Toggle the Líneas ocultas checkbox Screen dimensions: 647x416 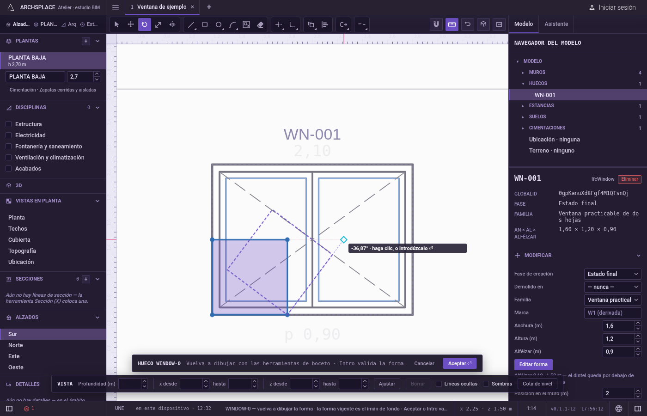click(x=439, y=384)
